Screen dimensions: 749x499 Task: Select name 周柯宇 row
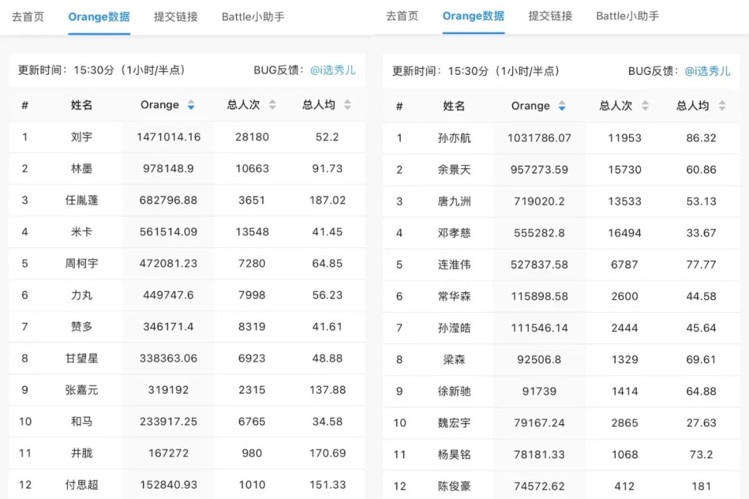pyautogui.click(x=82, y=263)
